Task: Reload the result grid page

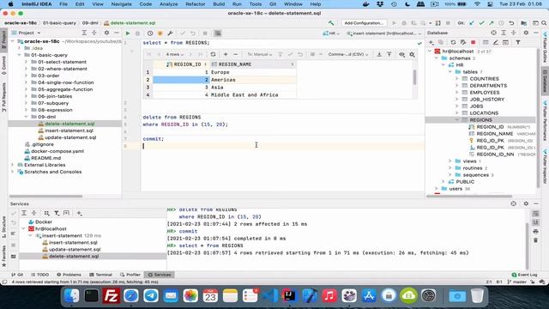Action: coord(213,54)
